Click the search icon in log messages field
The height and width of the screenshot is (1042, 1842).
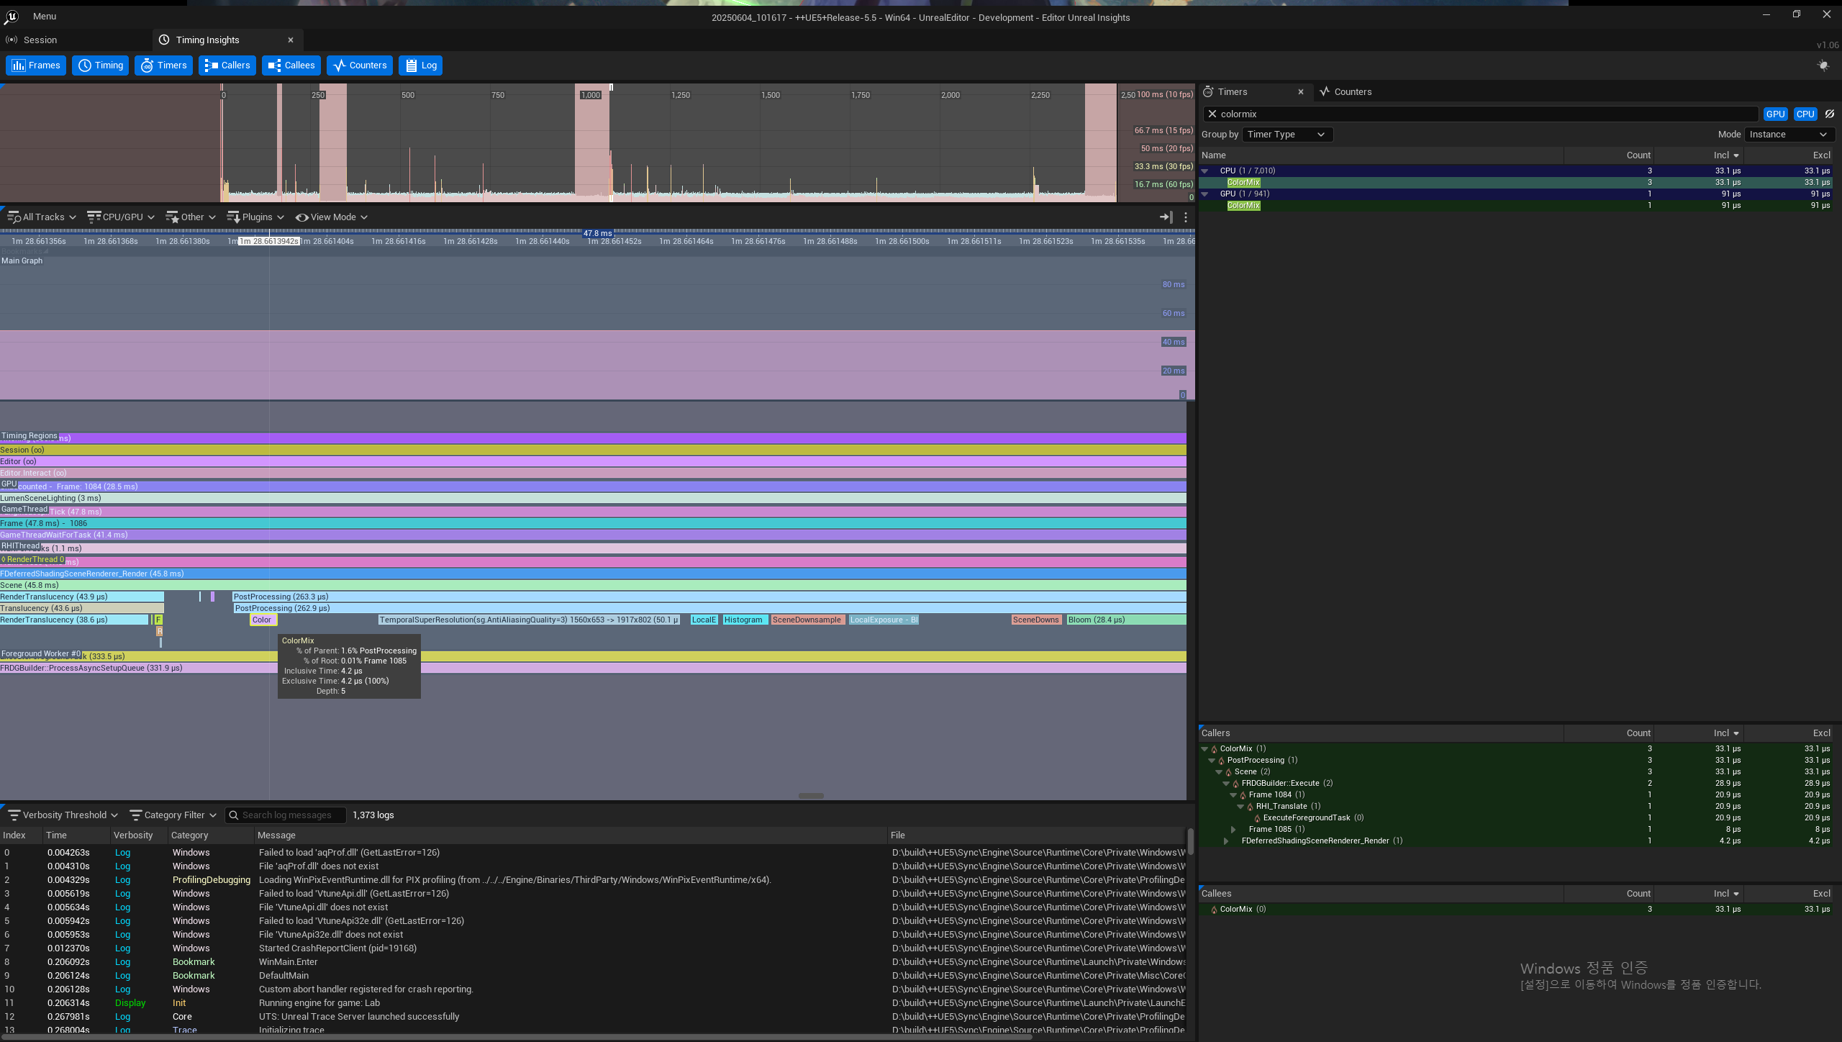(x=234, y=815)
